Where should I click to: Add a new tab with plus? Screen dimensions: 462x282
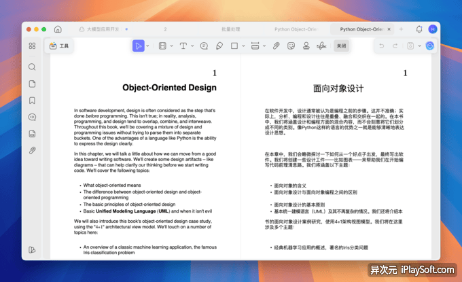tap(401, 29)
